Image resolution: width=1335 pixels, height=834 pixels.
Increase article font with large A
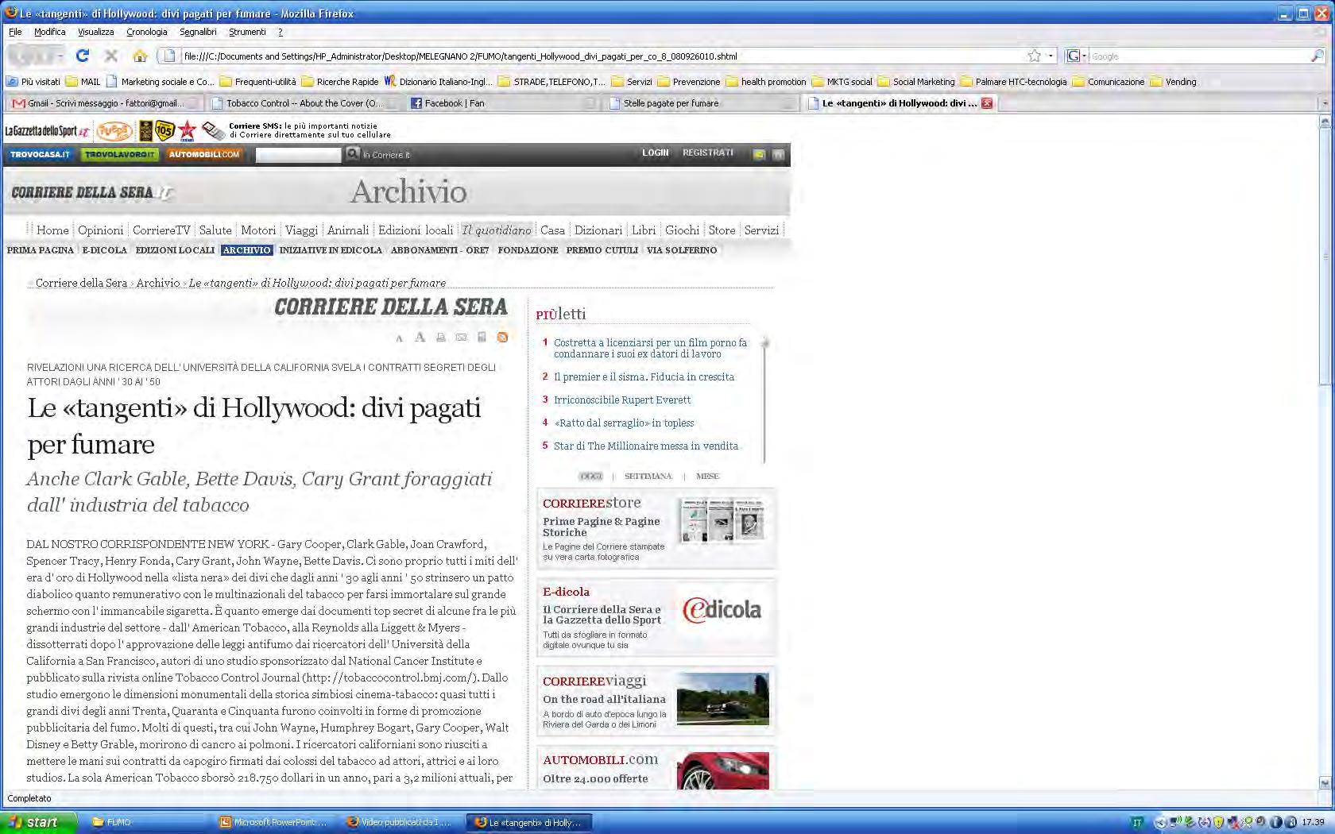[420, 338]
